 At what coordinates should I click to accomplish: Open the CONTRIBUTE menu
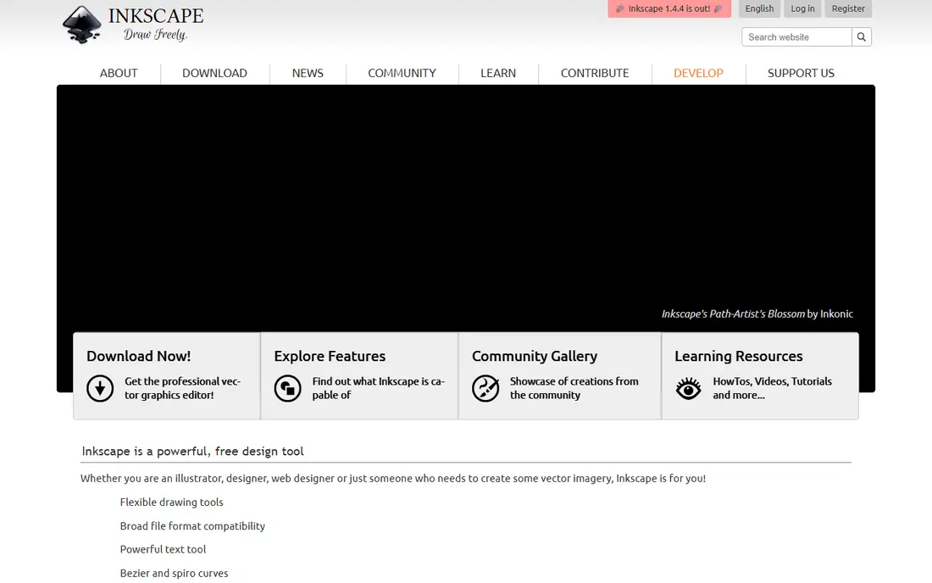coord(595,73)
